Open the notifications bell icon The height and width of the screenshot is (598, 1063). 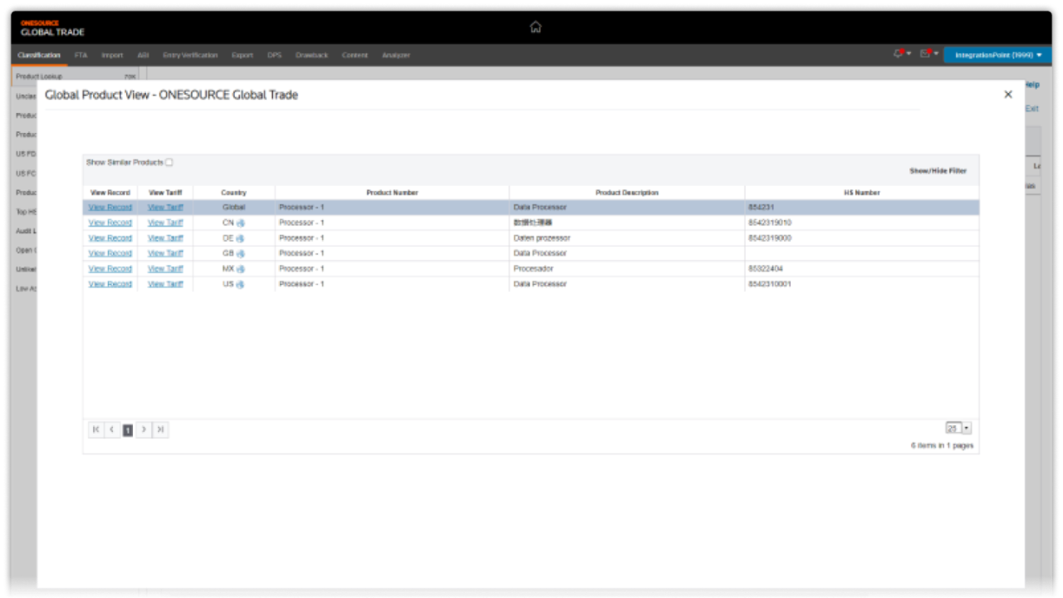899,54
